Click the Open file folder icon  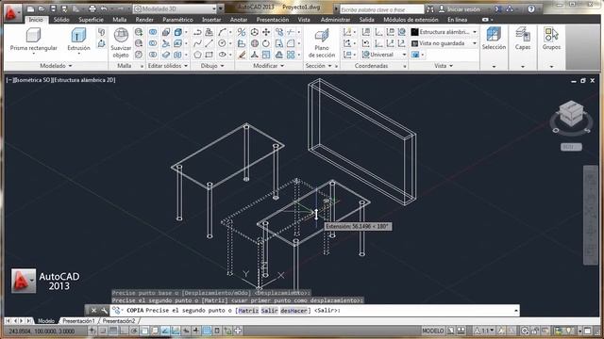point(42,8)
